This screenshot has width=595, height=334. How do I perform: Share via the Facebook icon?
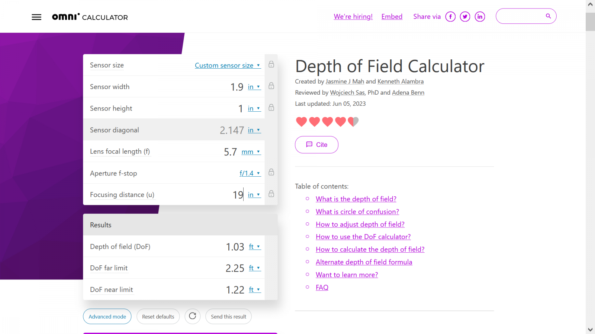450,17
